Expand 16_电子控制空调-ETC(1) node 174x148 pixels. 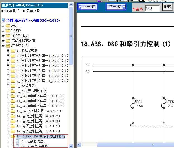click(x=8, y=126)
